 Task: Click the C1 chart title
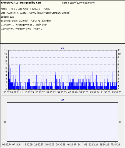(62, 48)
